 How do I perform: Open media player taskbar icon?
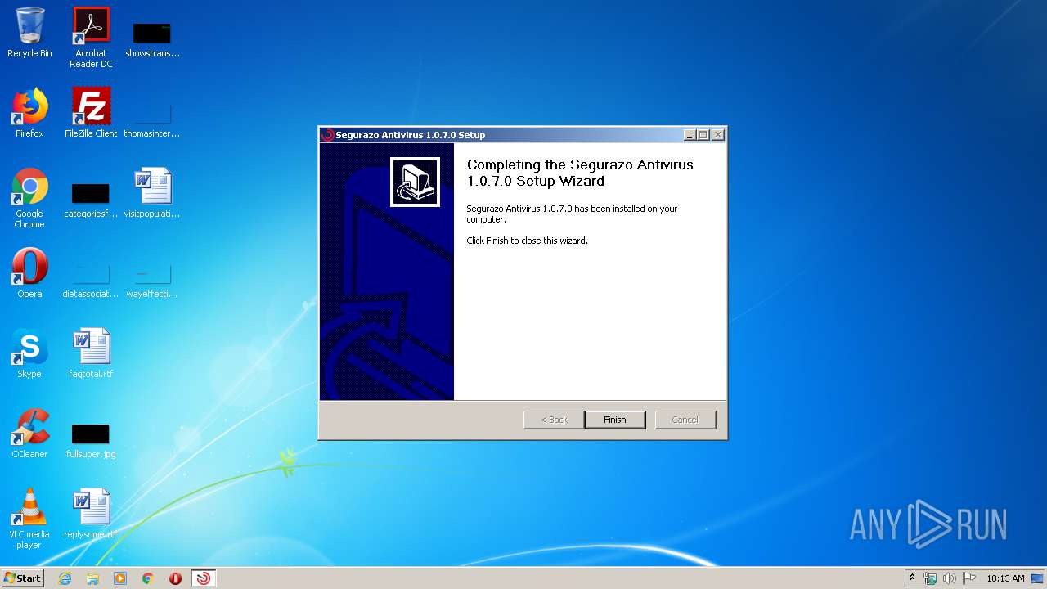pyautogui.click(x=120, y=578)
